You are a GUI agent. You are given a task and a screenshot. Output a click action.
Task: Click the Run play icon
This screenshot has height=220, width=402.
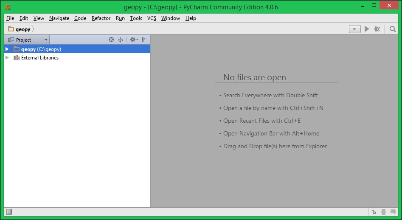[x=367, y=29]
